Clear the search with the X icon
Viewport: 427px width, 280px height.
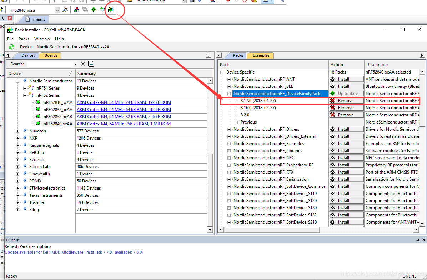pos(83,64)
